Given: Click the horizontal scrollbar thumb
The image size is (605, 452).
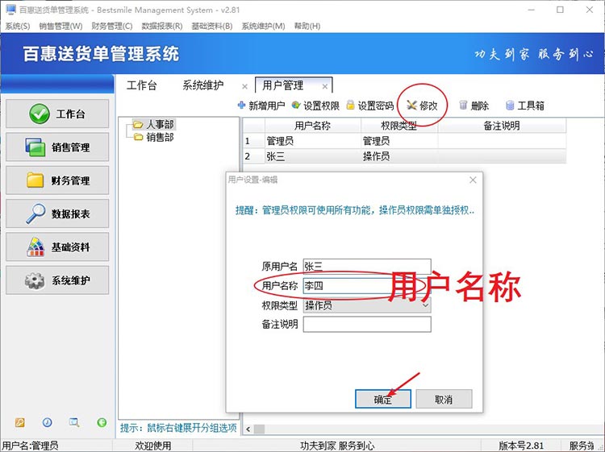Looking at the screenshot, I should 259,429.
